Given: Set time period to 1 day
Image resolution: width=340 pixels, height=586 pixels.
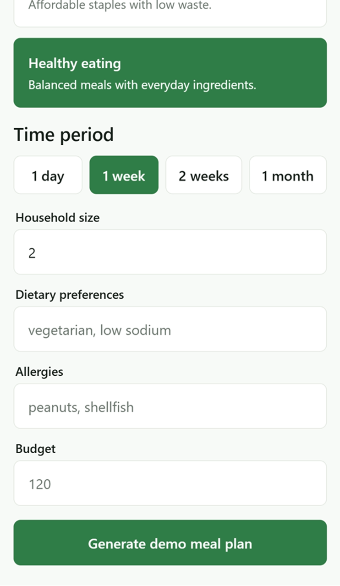Looking at the screenshot, I should 48,175.
